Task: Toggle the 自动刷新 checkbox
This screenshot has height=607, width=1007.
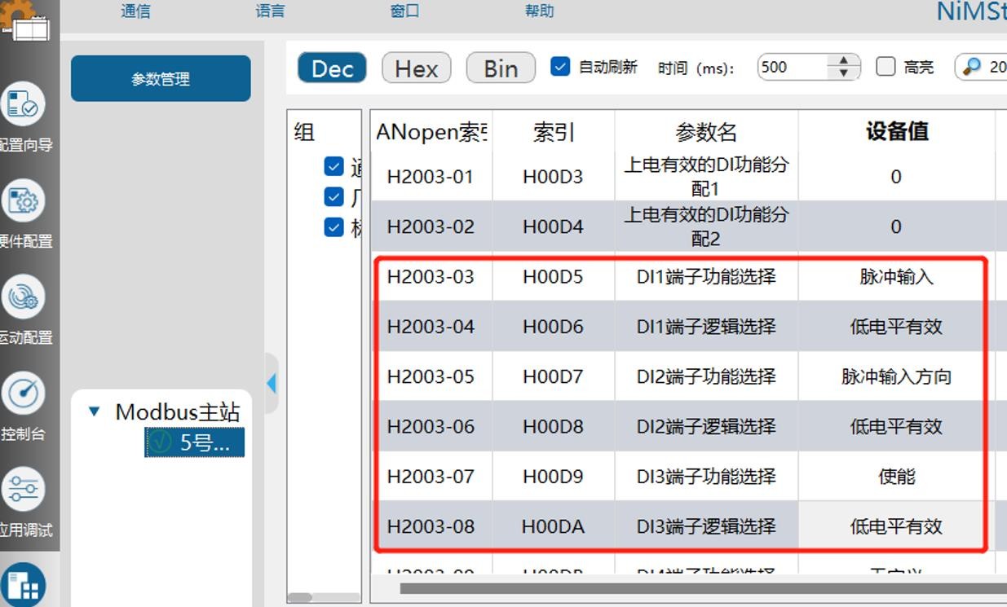Action: coord(560,67)
